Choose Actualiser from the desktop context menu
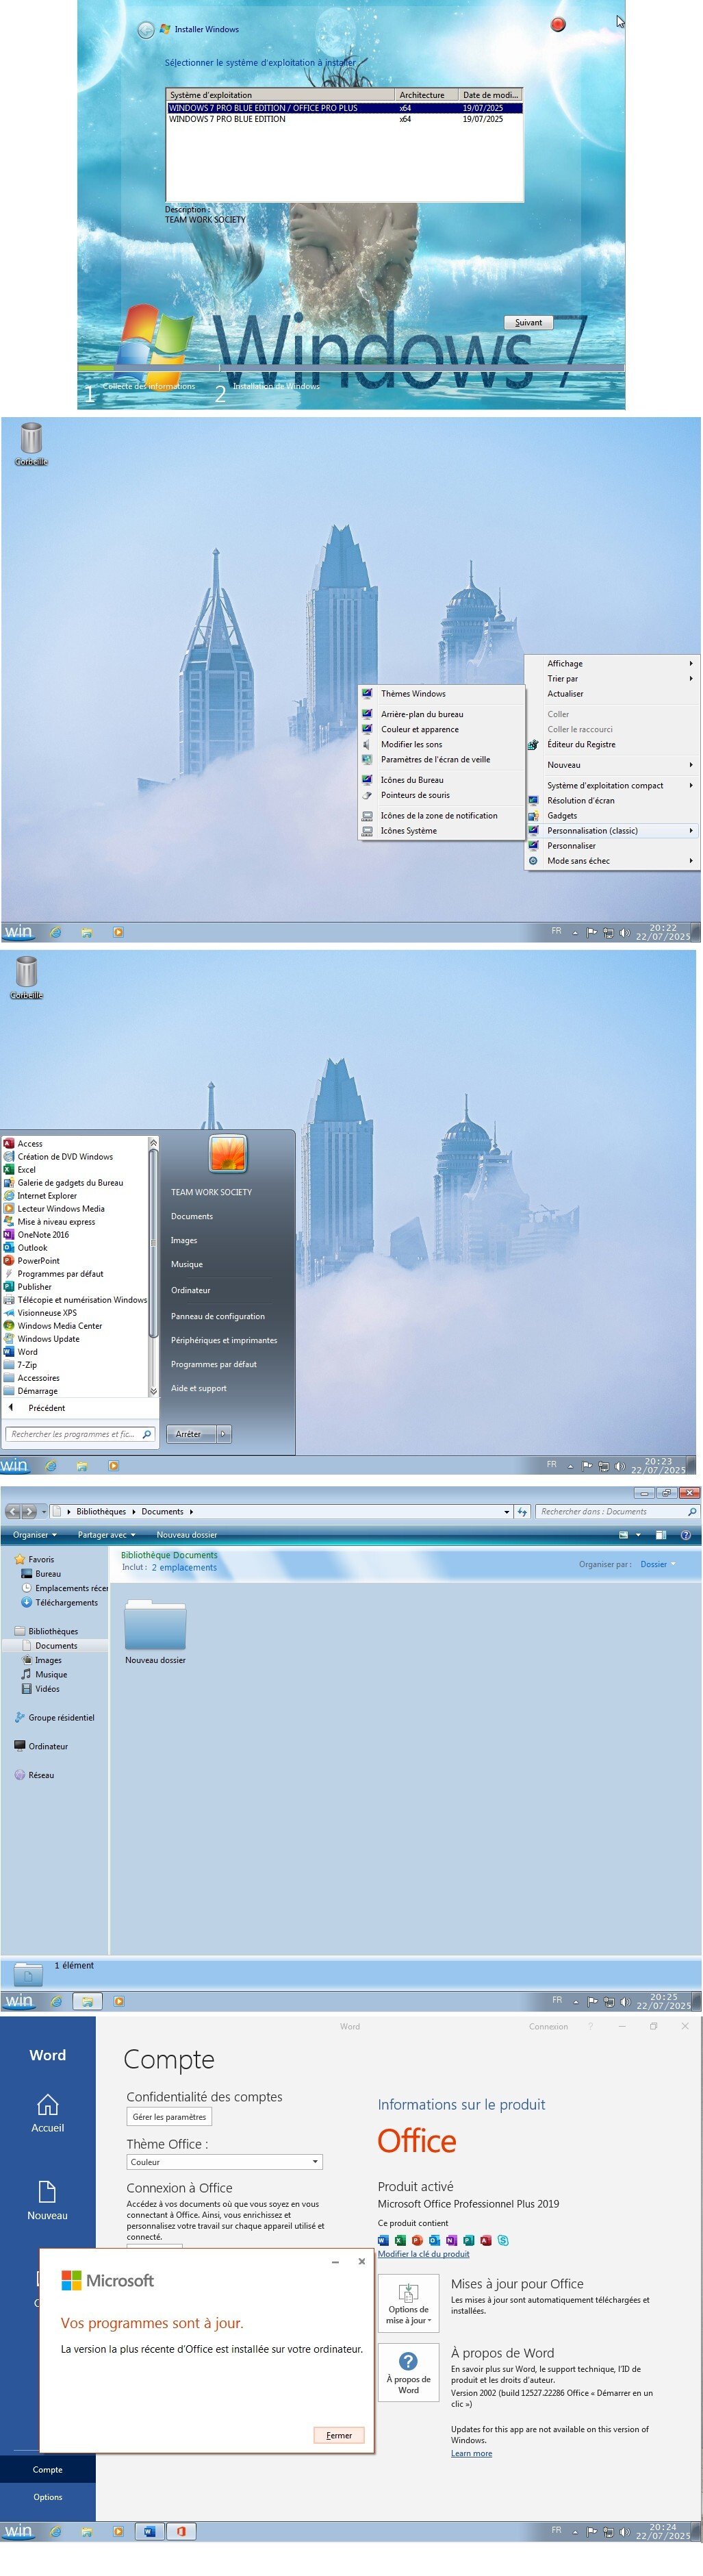This screenshot has height=2576, width=703. point(612,694)
